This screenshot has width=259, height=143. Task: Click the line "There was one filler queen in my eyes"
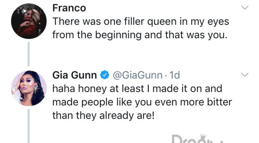coord(141,22)
